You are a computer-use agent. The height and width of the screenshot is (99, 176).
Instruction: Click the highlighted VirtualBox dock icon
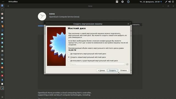2,88
